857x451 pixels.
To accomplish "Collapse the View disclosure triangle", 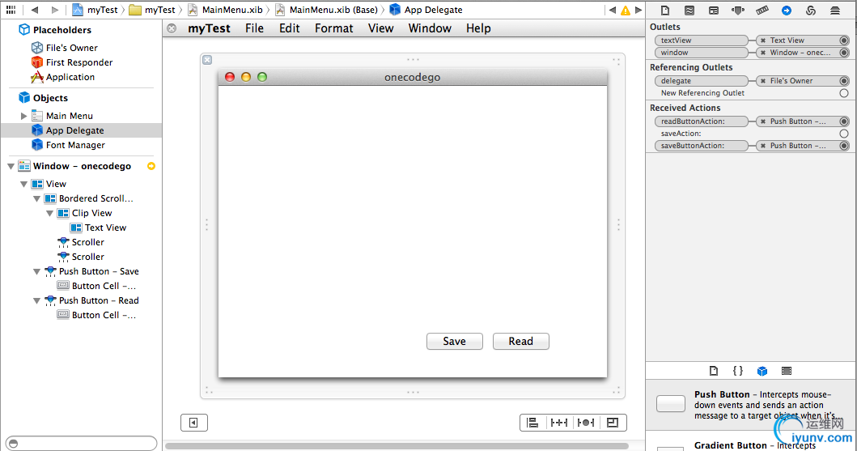I will click(23, 185).
